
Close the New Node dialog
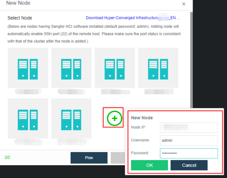pos(184,4)
